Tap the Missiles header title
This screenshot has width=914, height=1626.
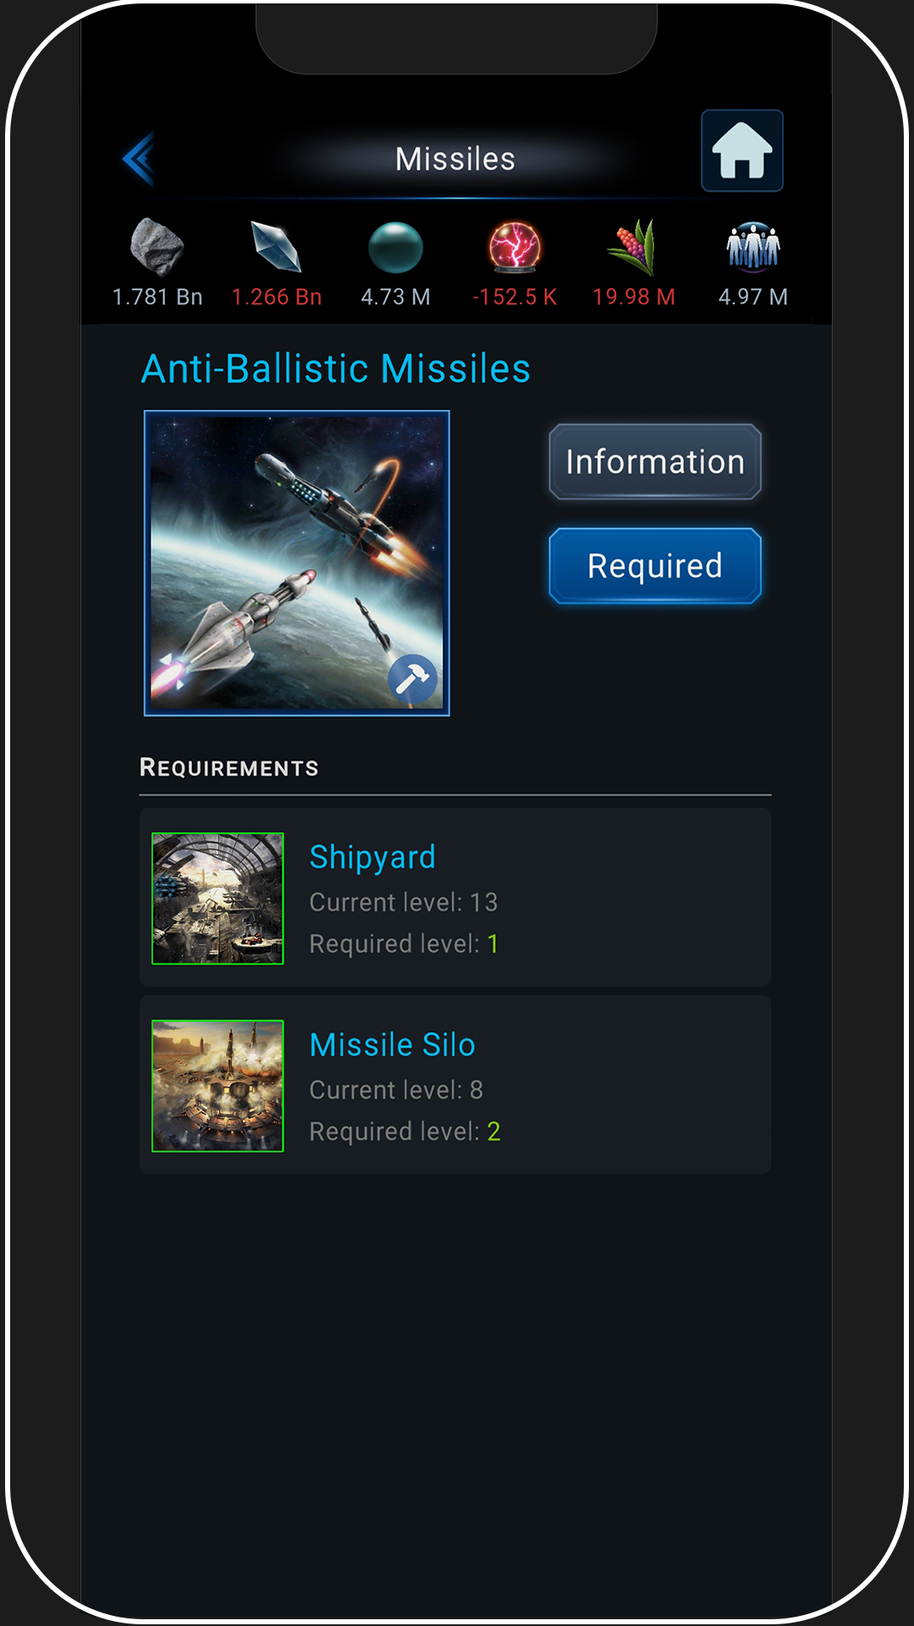pos(455,159)
